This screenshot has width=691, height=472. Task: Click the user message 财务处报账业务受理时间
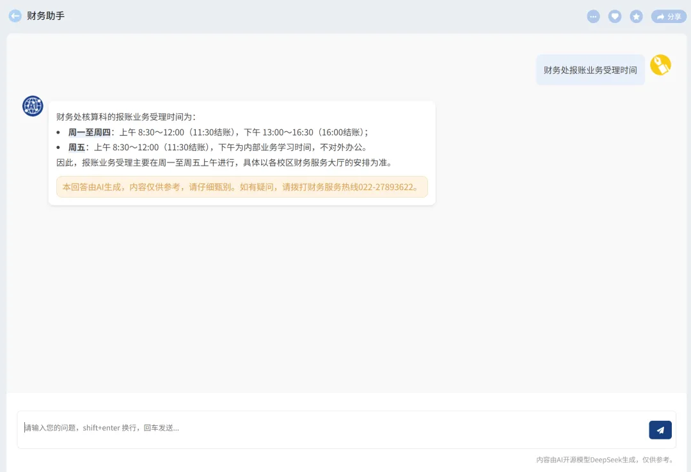[590, 70]
